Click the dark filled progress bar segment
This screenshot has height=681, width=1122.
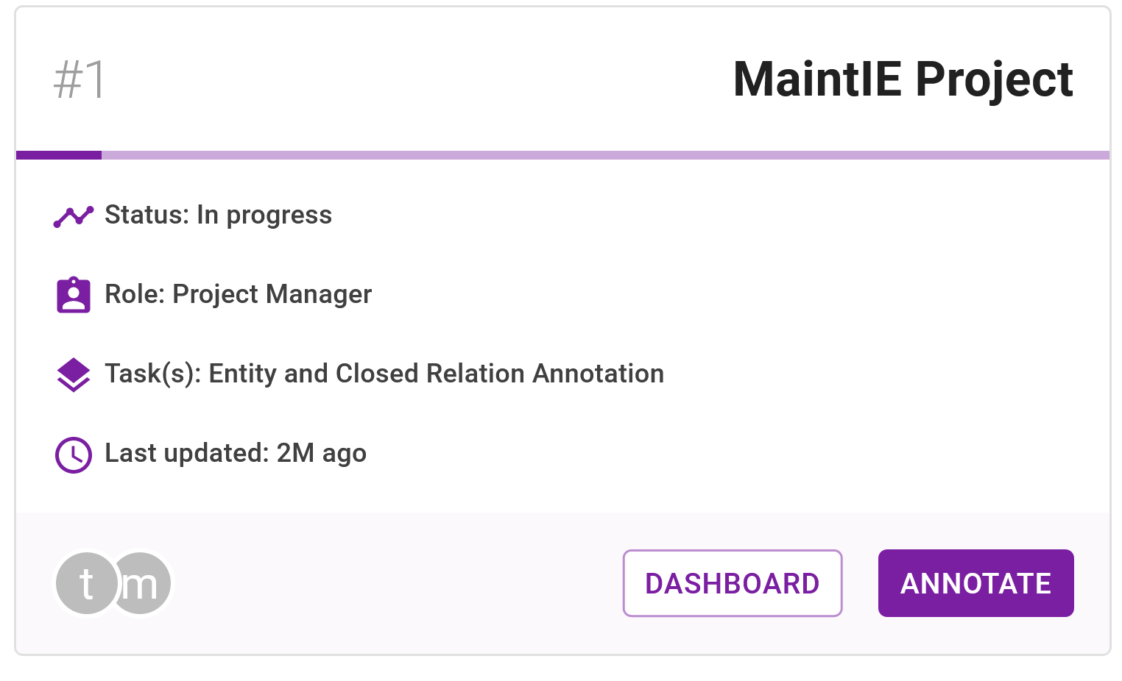click(x=59, y=155)
